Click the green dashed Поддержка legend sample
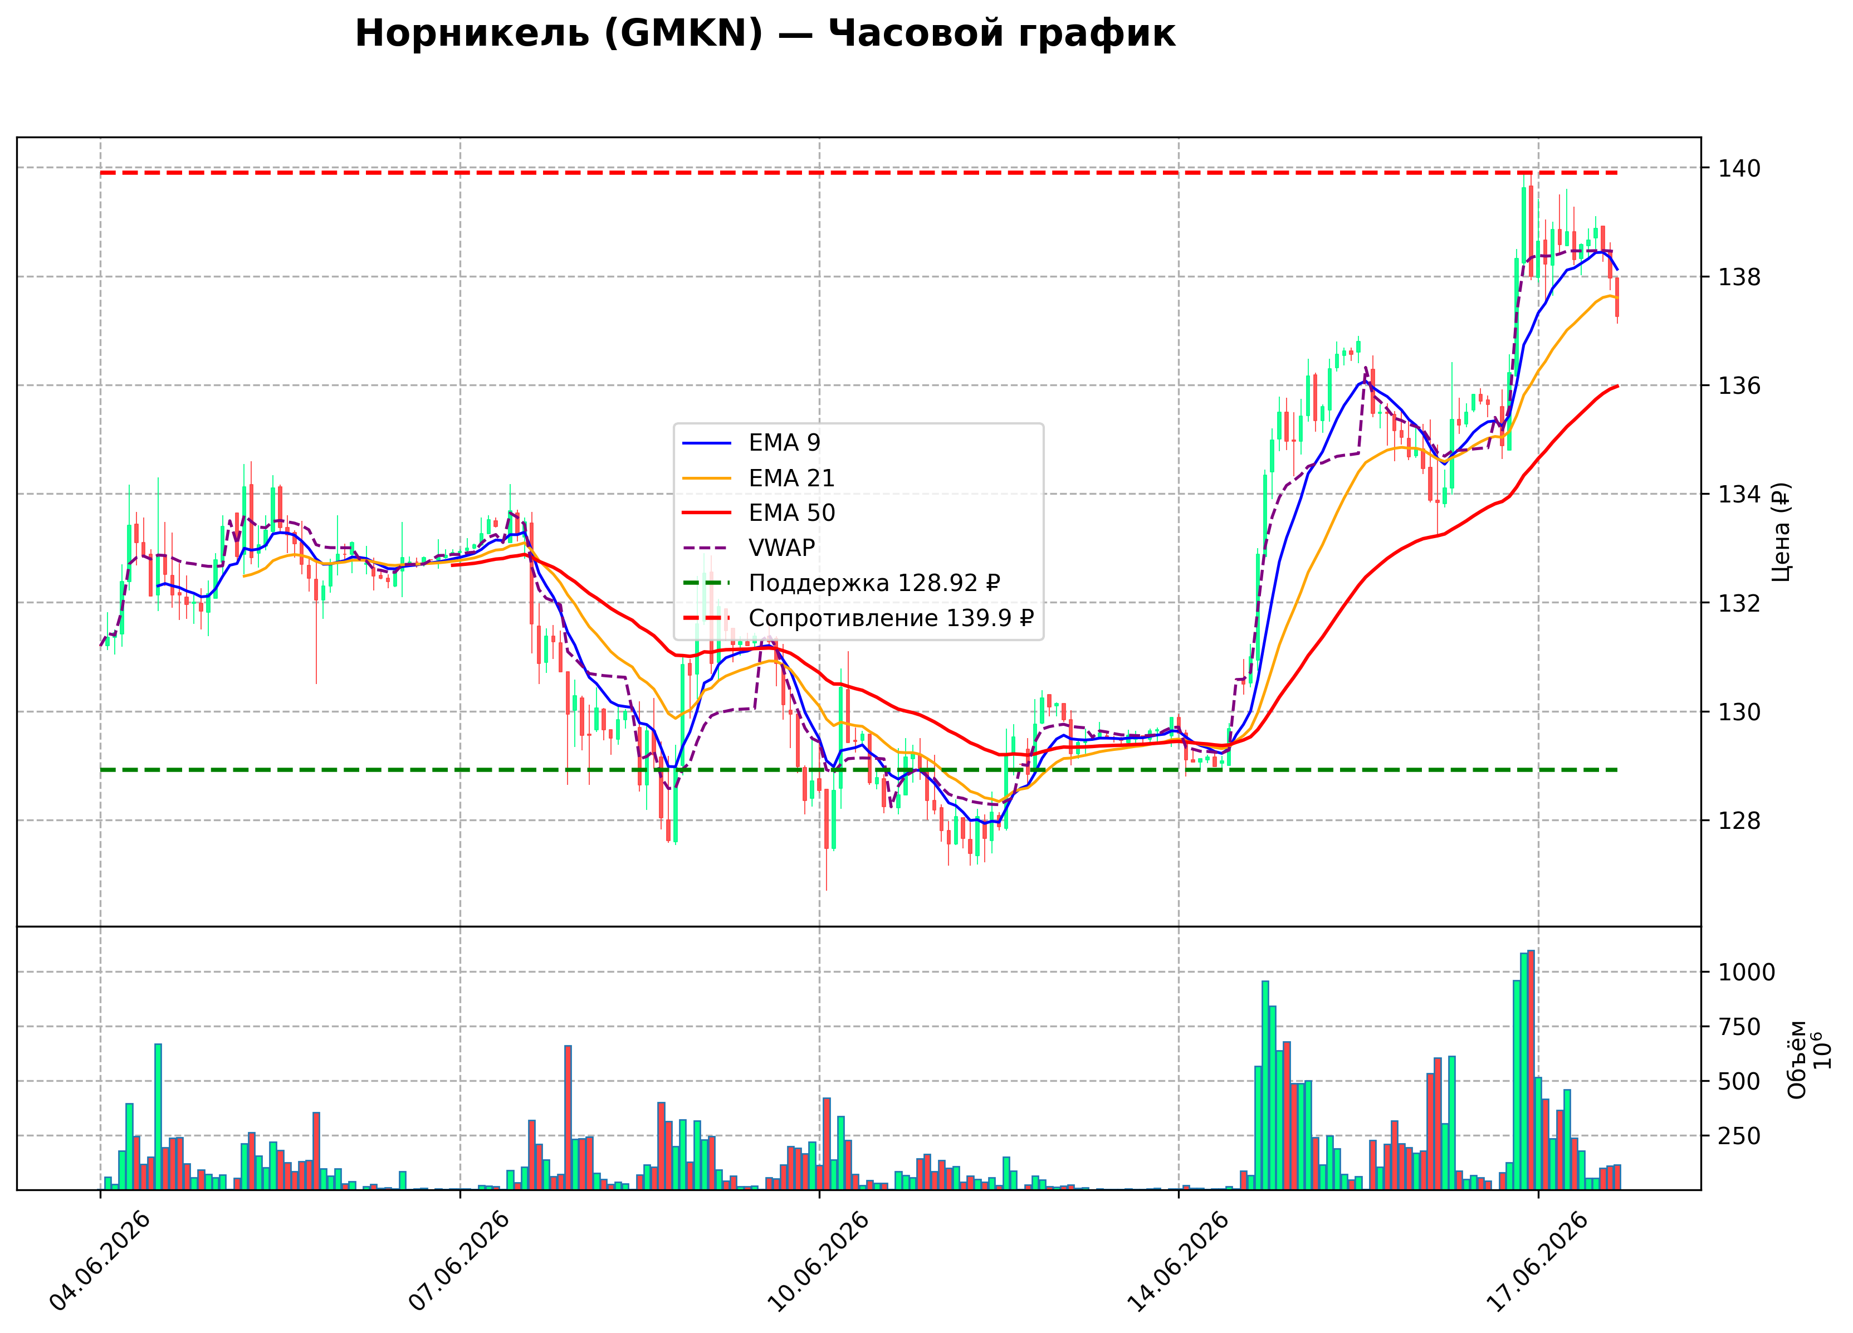Screen dimensions: 1853x1333 (707, 584)
